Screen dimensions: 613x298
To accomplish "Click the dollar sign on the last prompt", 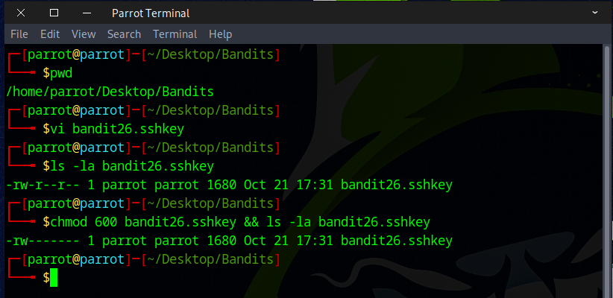I will tap(46, 278).
